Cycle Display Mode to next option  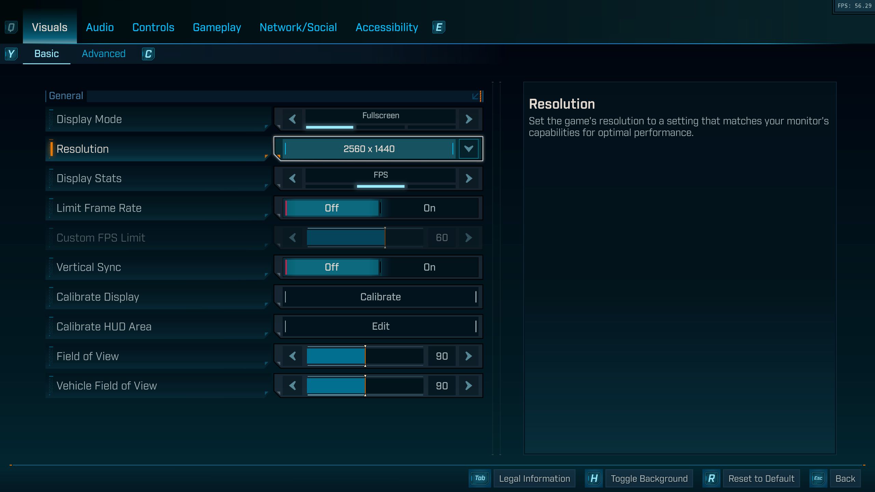pyautogui.click(x=469, y=119)
